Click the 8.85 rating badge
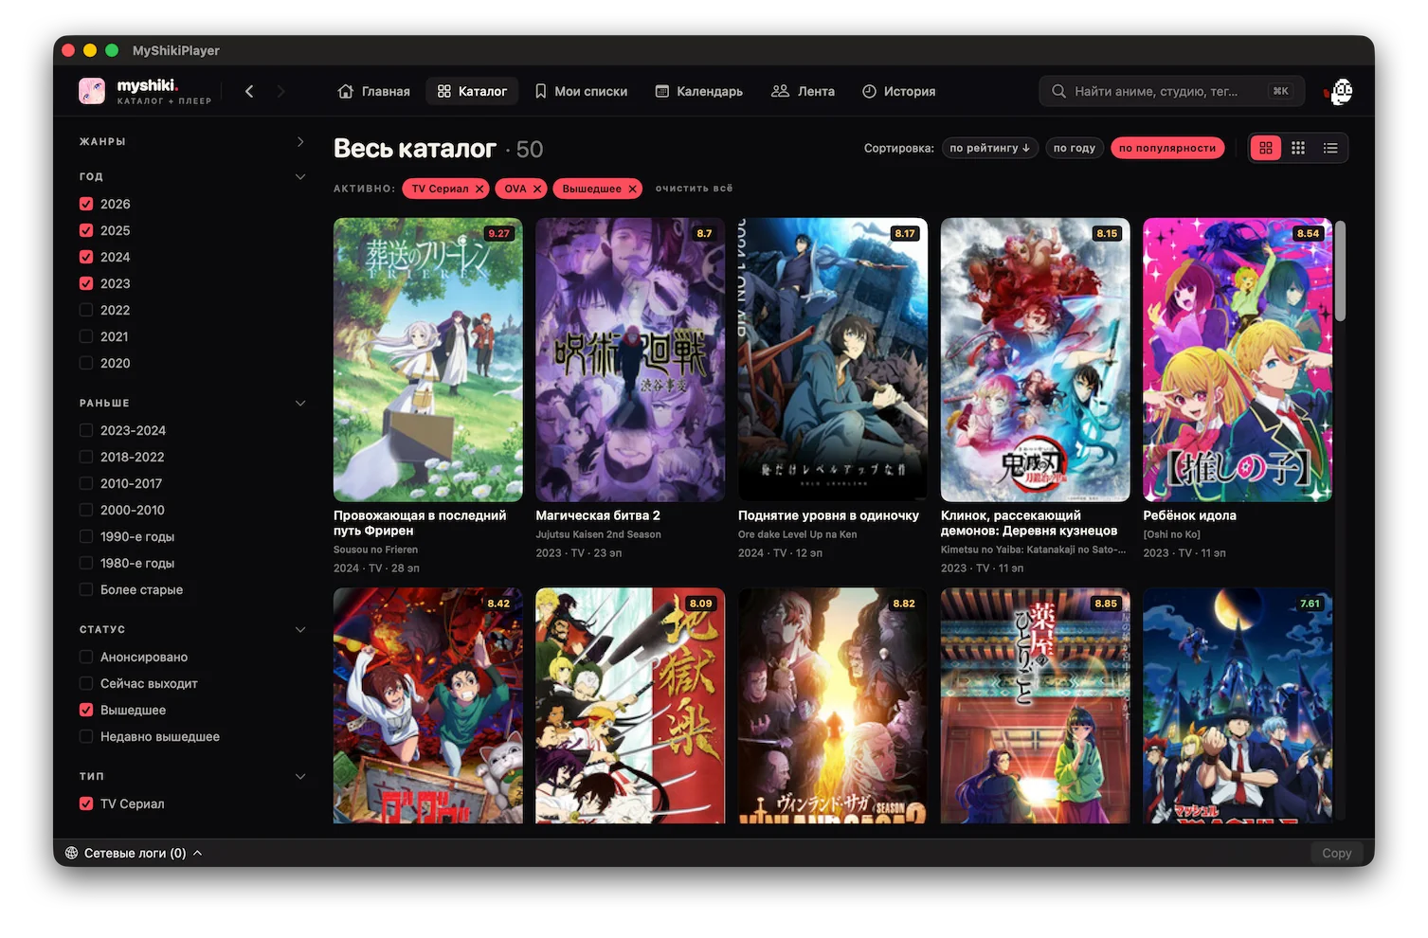This screenshot has width=1428, height=938. coord(1106,604)
